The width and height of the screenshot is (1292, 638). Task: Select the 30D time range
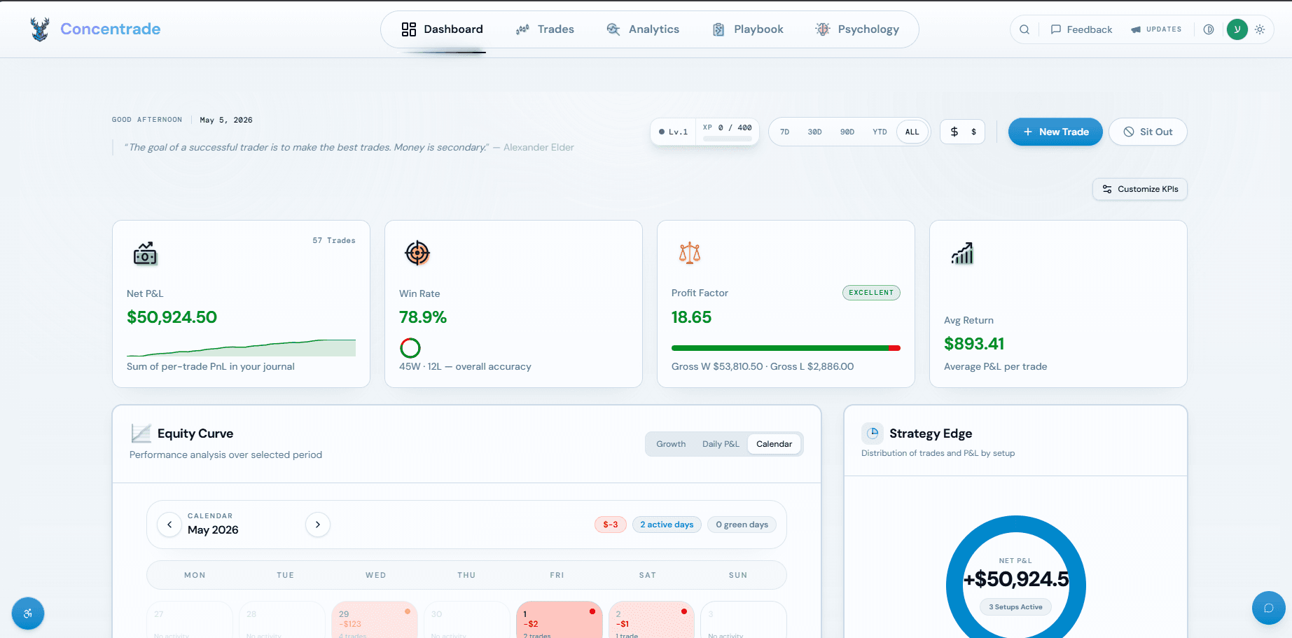coord(814,132)
